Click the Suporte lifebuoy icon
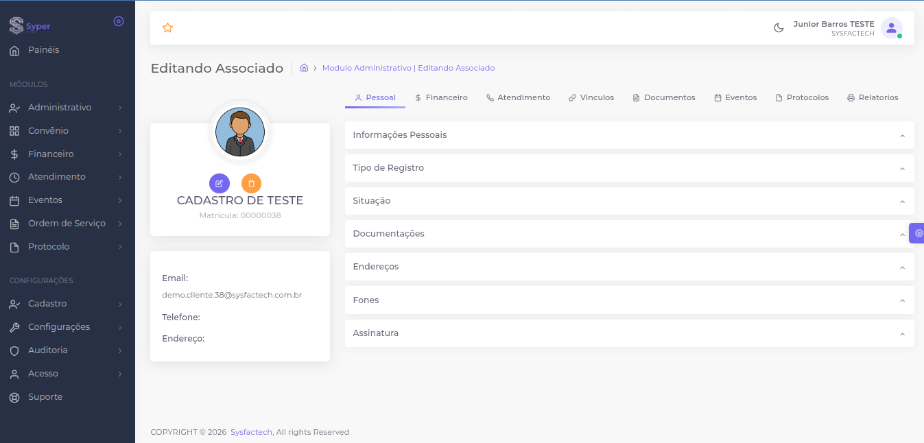 click(14, 397)
